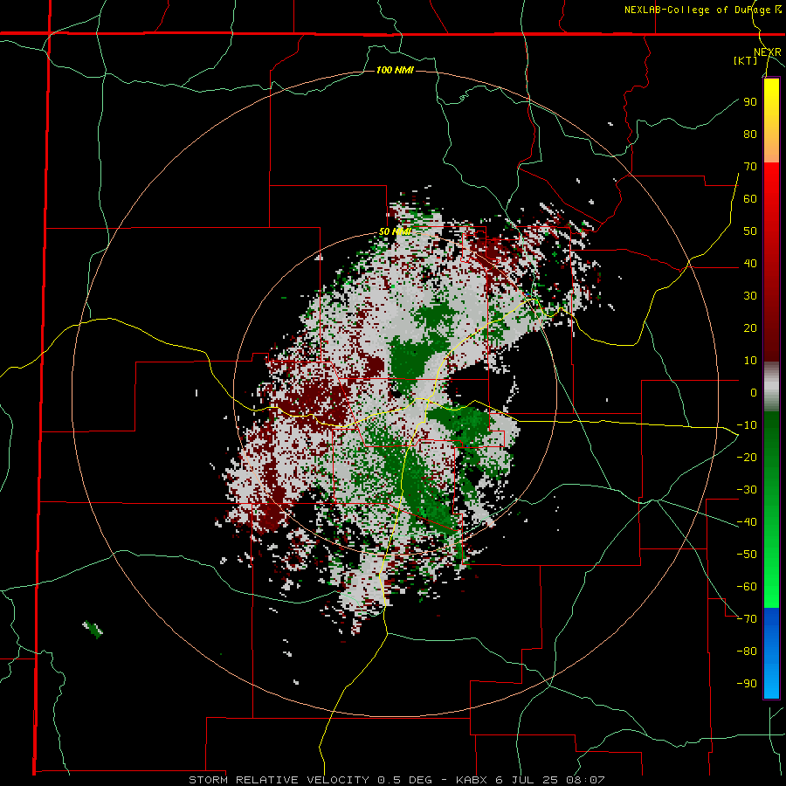
Task: Click the 50 NMI range ring label
Action: (395, 231)
